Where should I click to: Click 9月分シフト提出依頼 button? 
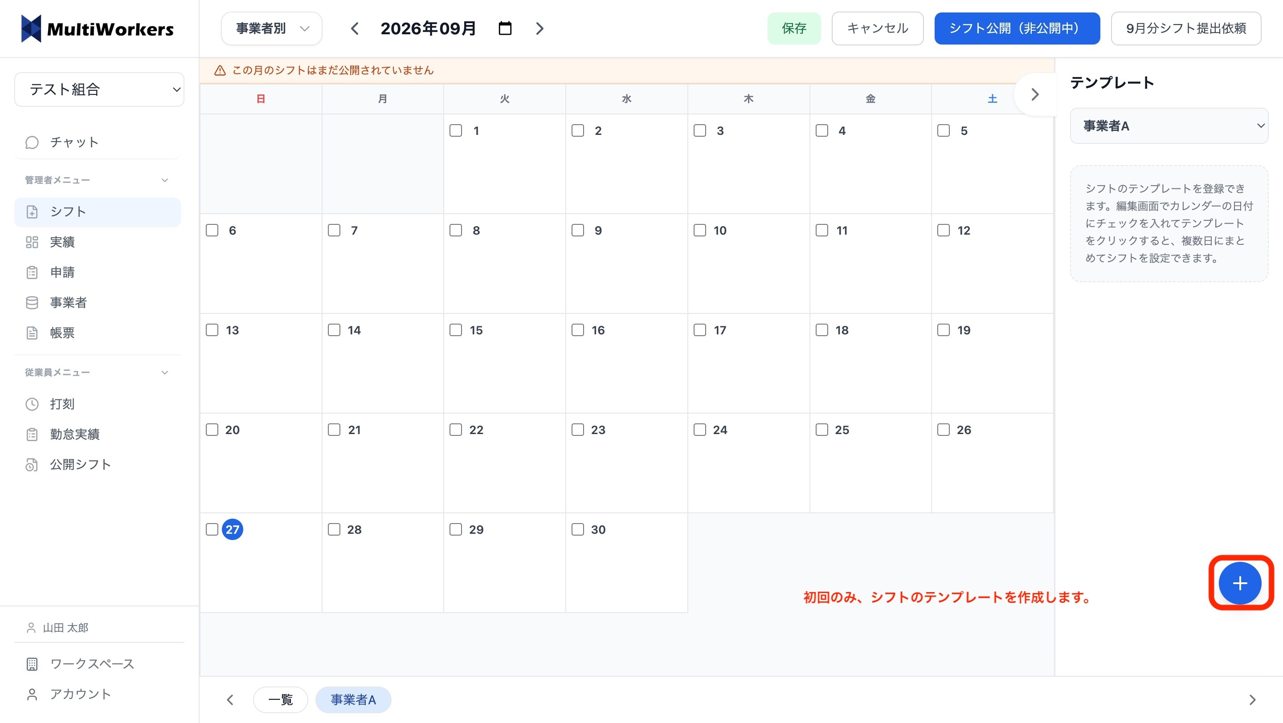(1186, 28)
